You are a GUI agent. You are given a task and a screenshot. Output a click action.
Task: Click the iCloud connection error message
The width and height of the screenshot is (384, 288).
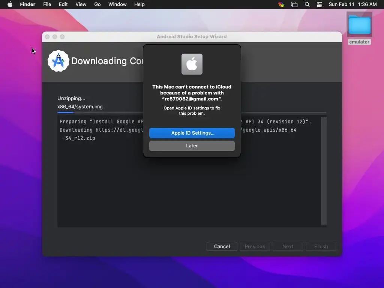[x=192, y=93]
